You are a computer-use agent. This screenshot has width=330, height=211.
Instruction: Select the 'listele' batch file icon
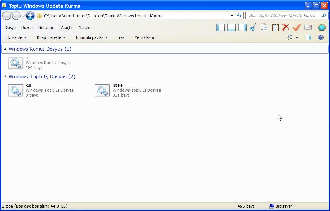click(102, 90)
